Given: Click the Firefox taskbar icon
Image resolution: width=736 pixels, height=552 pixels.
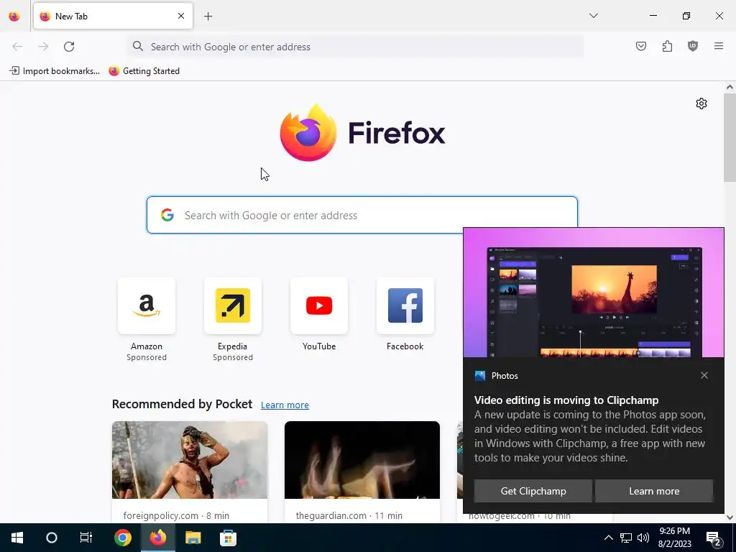Looking at the screenshot, I should (157, 538).
